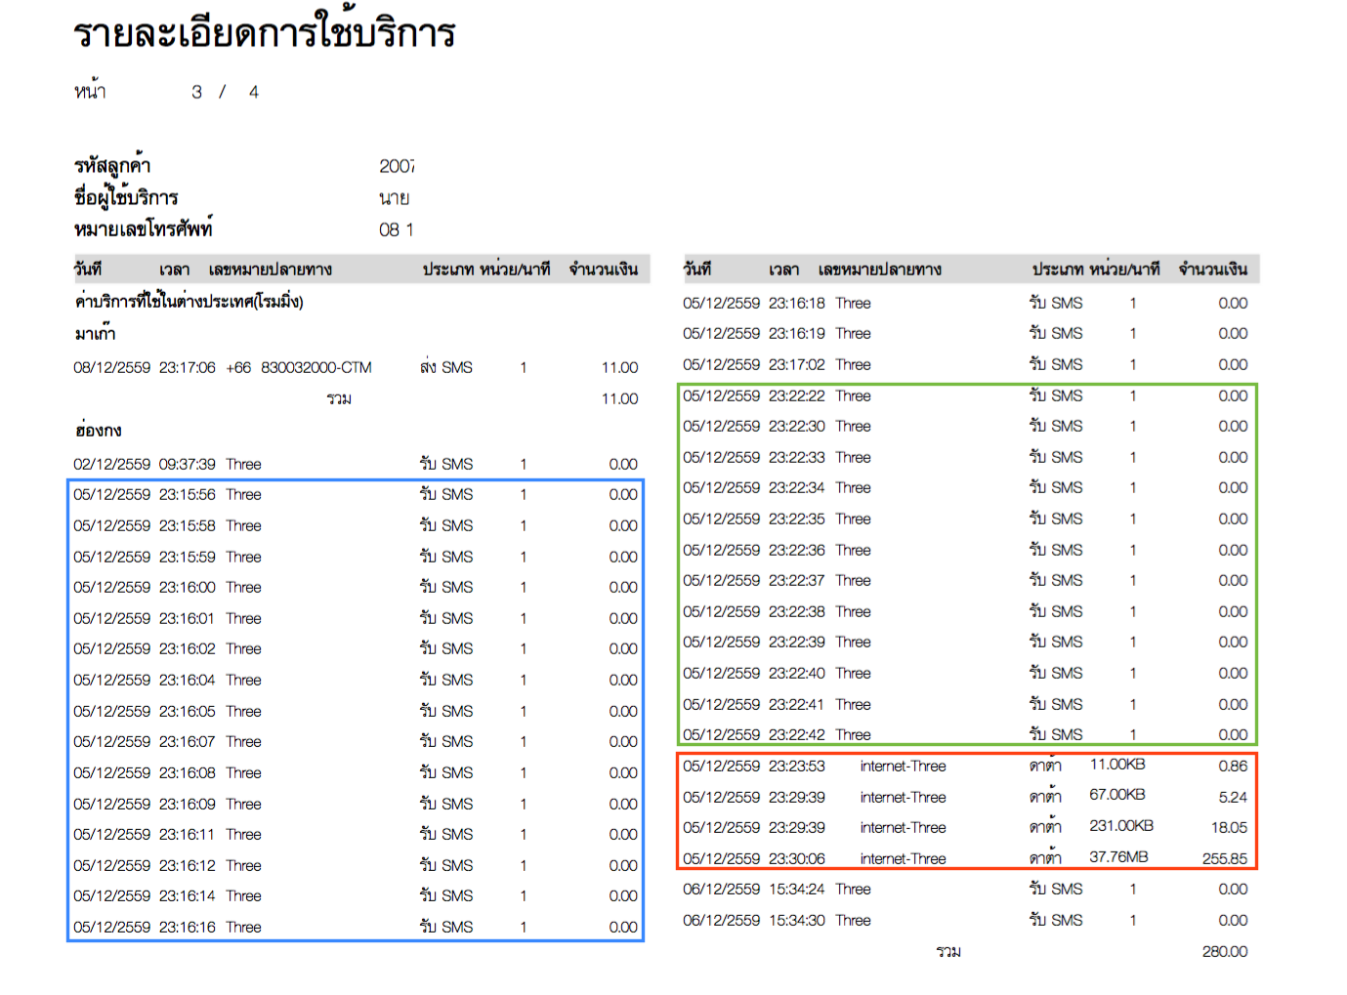1347x995 pixels.
Task: Select "internet-Three" in the 23:30:06 row
Action: [904, 859]
